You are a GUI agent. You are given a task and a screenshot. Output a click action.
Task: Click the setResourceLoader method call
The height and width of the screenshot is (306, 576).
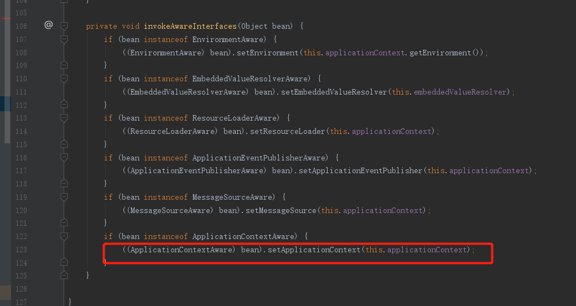click(288, 131)
